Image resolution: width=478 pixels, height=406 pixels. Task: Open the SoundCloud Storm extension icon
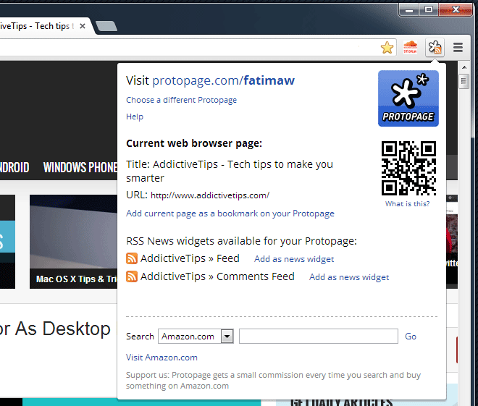(x=410, y=48)
